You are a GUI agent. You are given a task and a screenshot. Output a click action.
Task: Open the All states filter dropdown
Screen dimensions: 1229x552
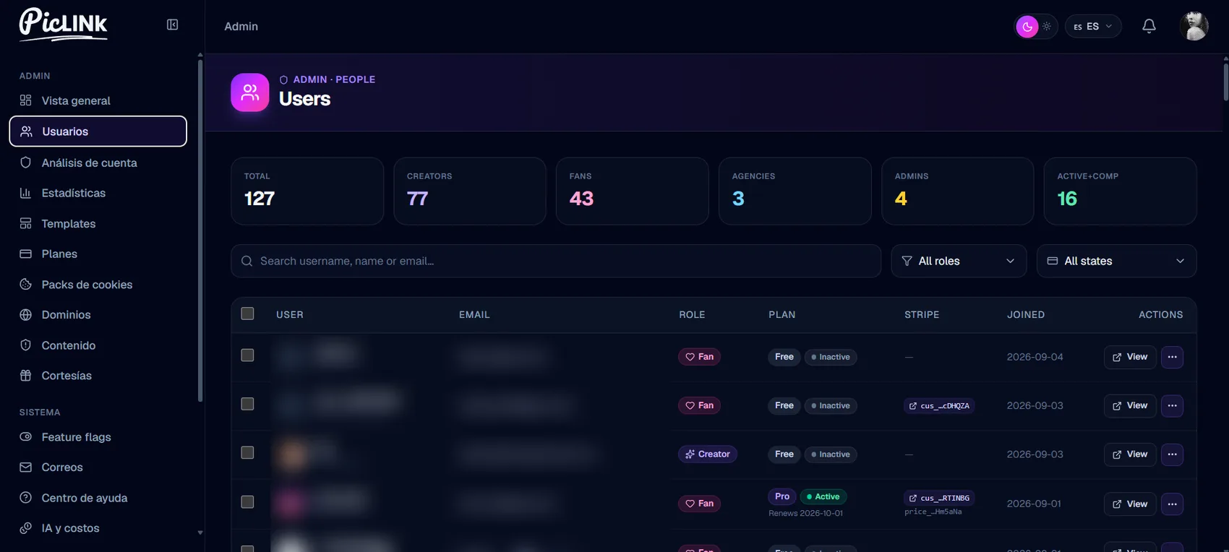(1116, 261)
